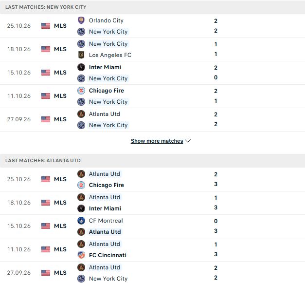
Task: Open the CF Montreal team link
Action: [x=106, y=221]
